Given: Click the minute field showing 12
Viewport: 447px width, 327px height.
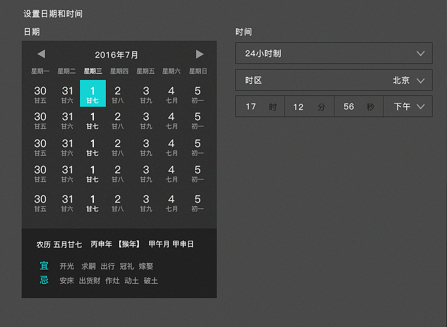Looking at the screenshot, I should click(309, 106).
